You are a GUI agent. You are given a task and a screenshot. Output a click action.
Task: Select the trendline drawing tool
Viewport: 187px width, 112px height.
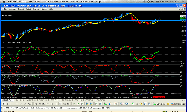click(21, 104)
